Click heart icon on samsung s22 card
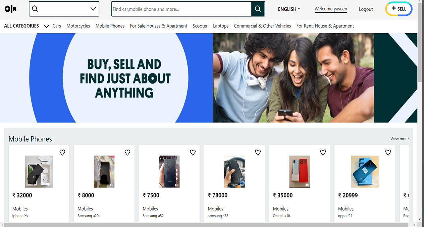The image size is (424, 227). (x=258, y=152)
